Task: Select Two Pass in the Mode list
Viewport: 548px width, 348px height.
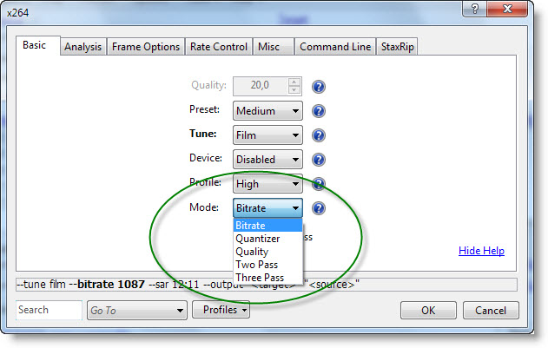Action: click(x=267, y=265)
